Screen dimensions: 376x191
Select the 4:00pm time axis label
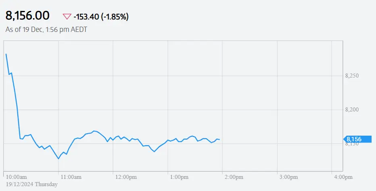click(x=343, y=177)
